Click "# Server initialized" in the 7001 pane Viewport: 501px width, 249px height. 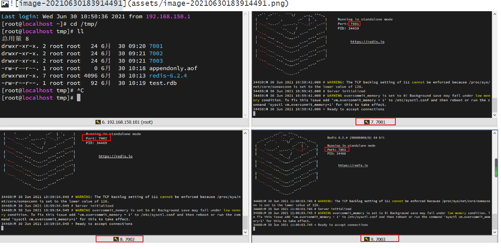[x=345, y=91]
